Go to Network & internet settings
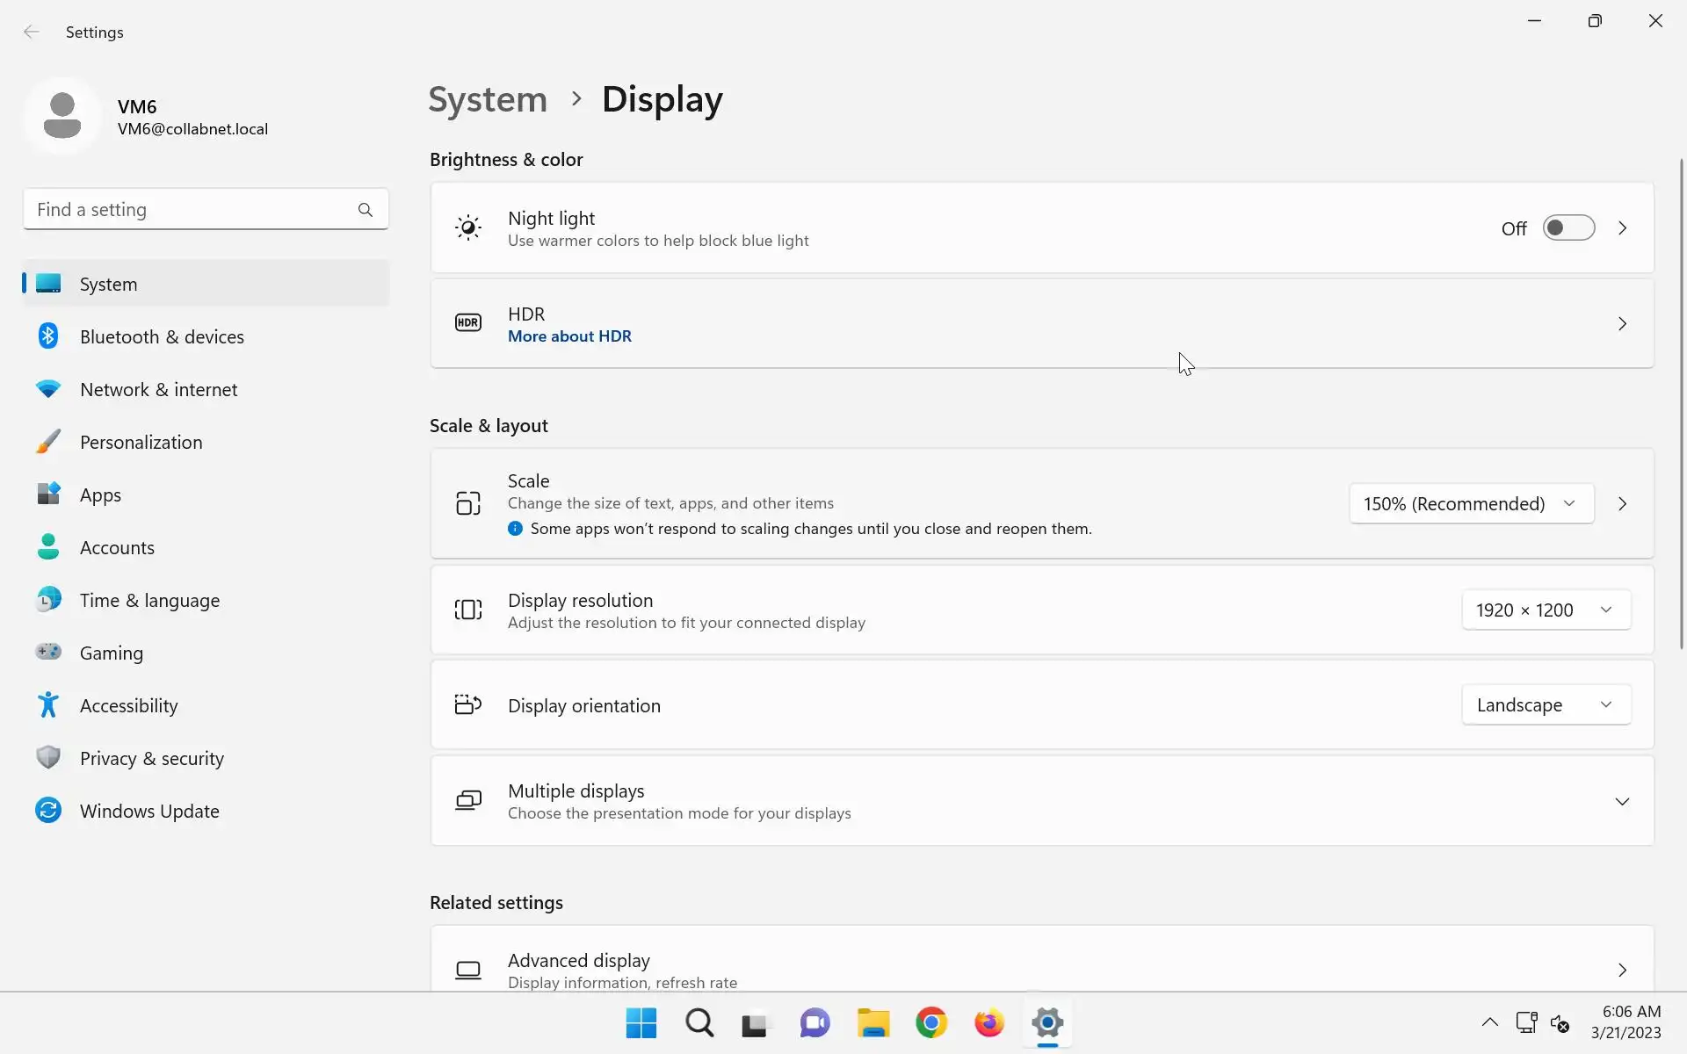 click(x=158, y=390)
